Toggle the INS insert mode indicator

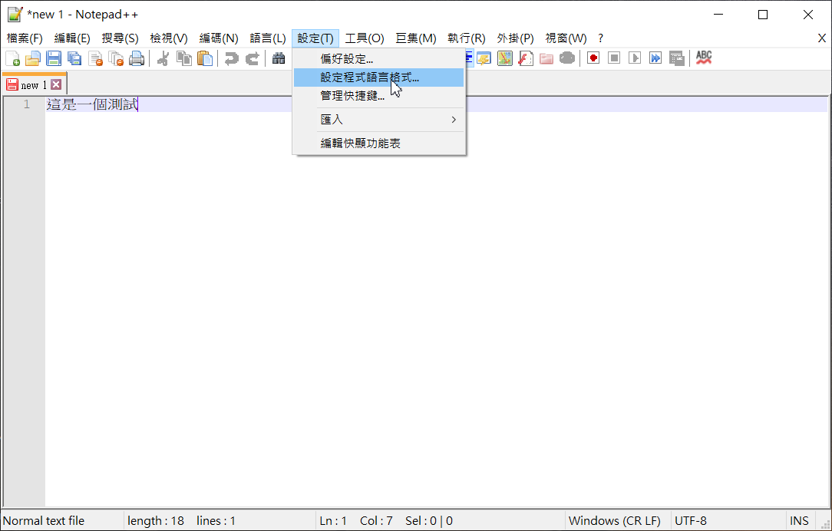click(x=799, y=521)
